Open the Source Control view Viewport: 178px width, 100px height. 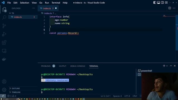tap(4, 26)
